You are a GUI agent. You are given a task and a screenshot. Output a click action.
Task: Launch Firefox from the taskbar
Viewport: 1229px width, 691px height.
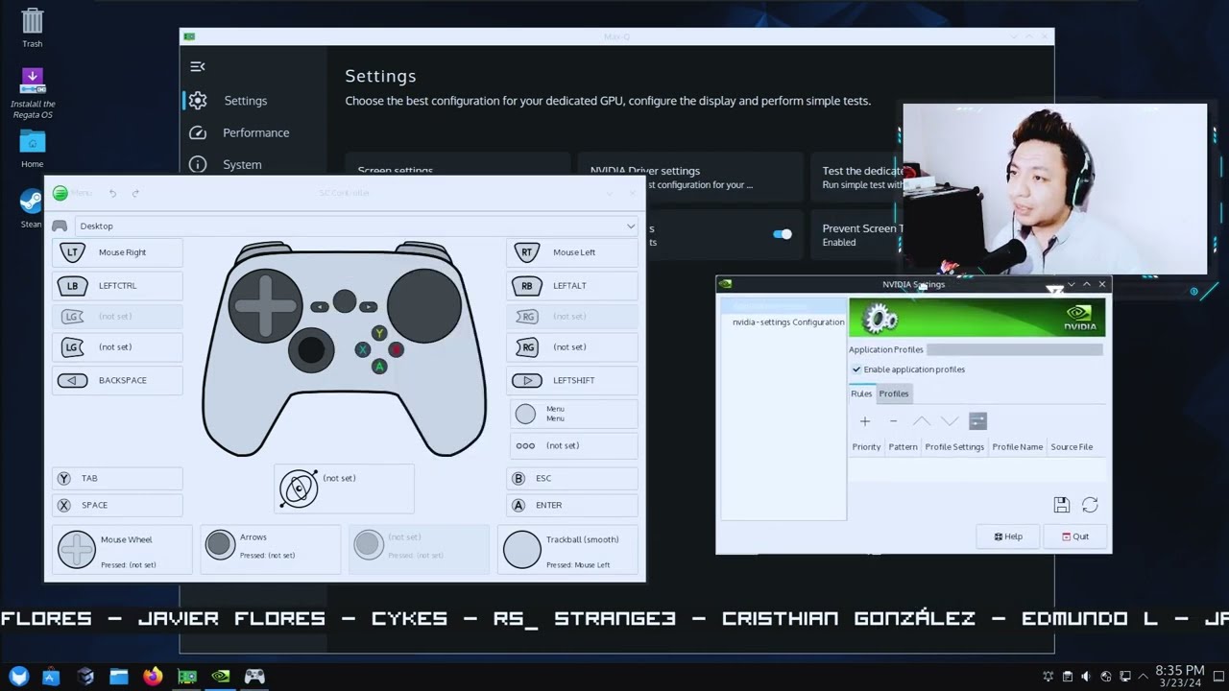pos(153,676)
